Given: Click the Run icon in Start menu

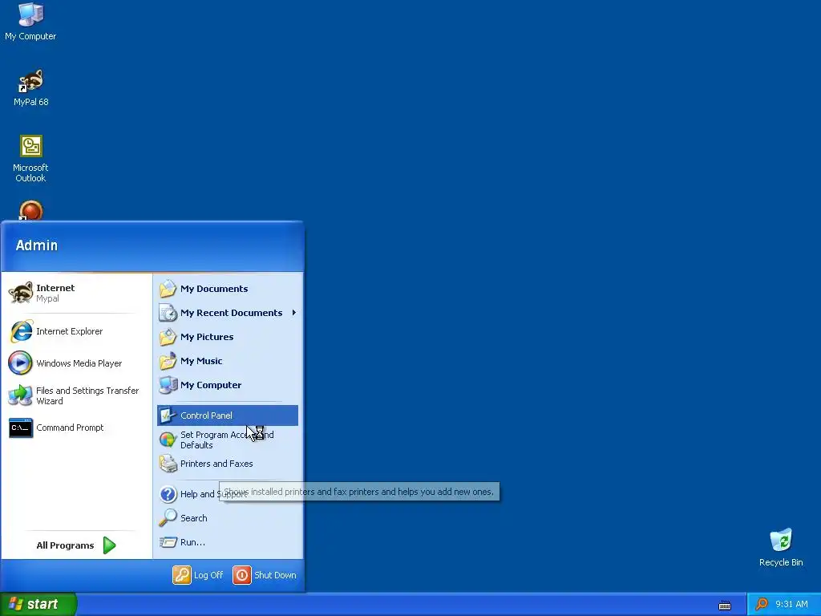Looking at the screenshot, I should 168,542.
